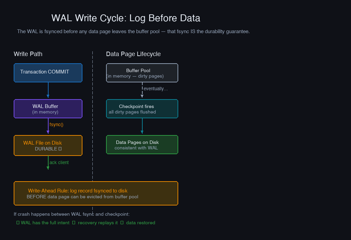The width and height of the screenshot is (351, 240).
Task: Click the eventually... label
Action: click(156, 89)
